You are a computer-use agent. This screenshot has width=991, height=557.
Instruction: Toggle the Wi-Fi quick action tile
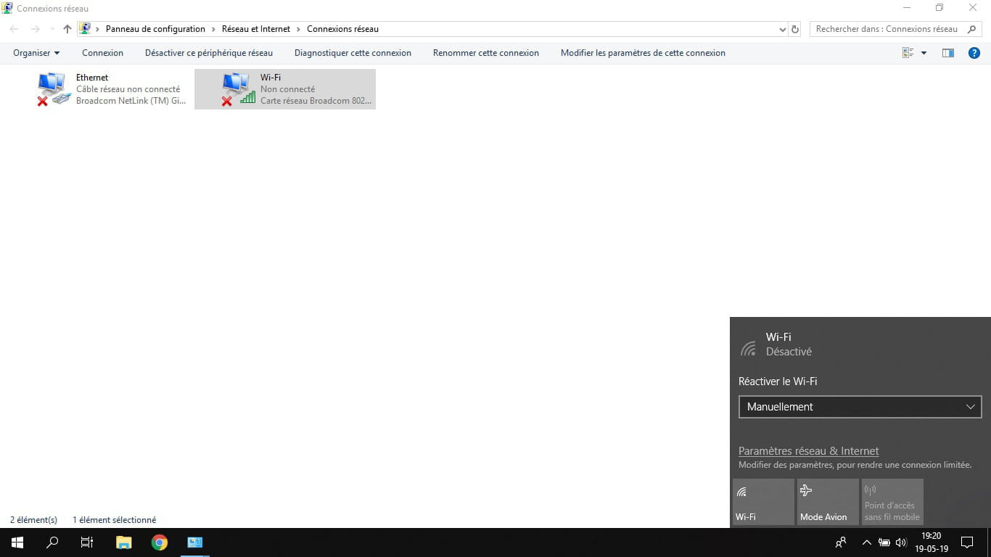(x=763, y=502)
